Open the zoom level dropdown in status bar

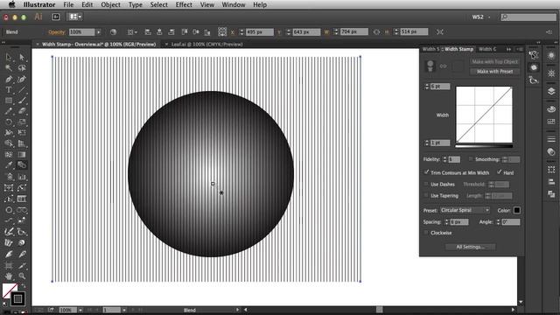[x=80, y=310]
